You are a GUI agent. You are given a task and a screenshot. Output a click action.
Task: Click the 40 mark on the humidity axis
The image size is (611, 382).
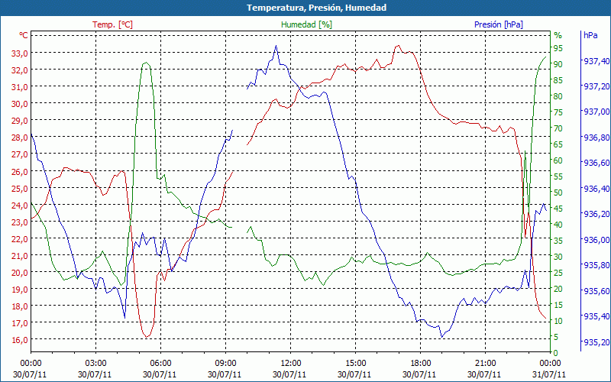pyautogui.click(x=558, y=225)
